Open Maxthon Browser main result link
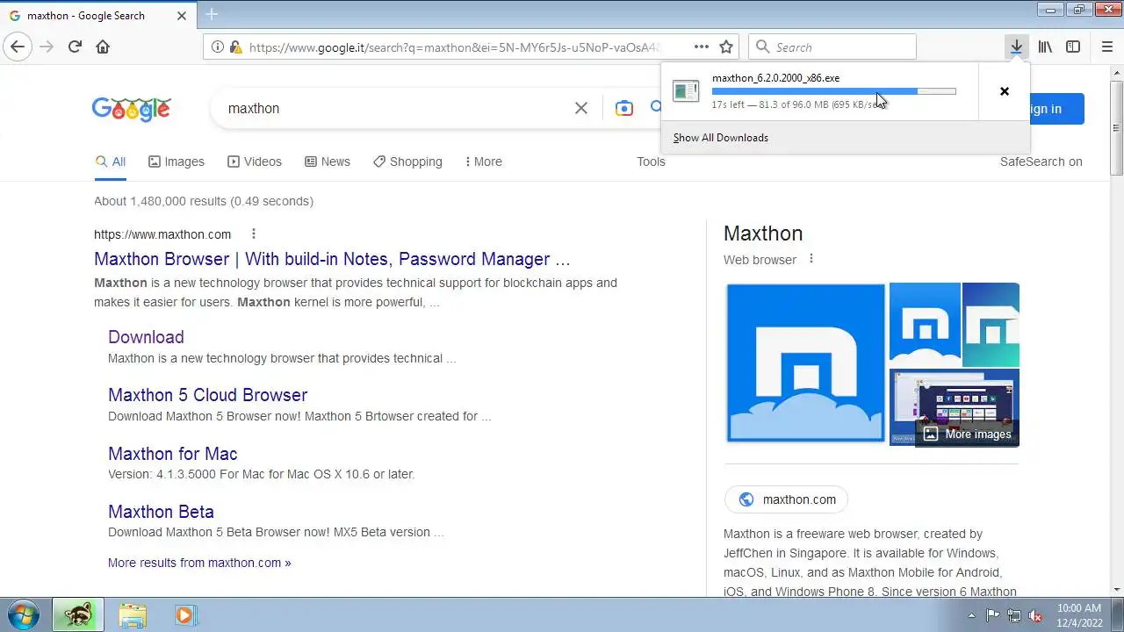 coord(332,259)
